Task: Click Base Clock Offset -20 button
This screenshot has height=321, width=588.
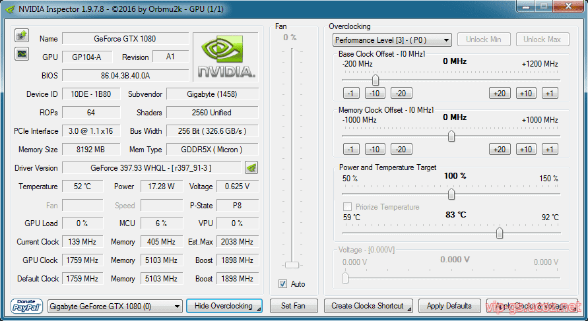Action: coord(401,93)
